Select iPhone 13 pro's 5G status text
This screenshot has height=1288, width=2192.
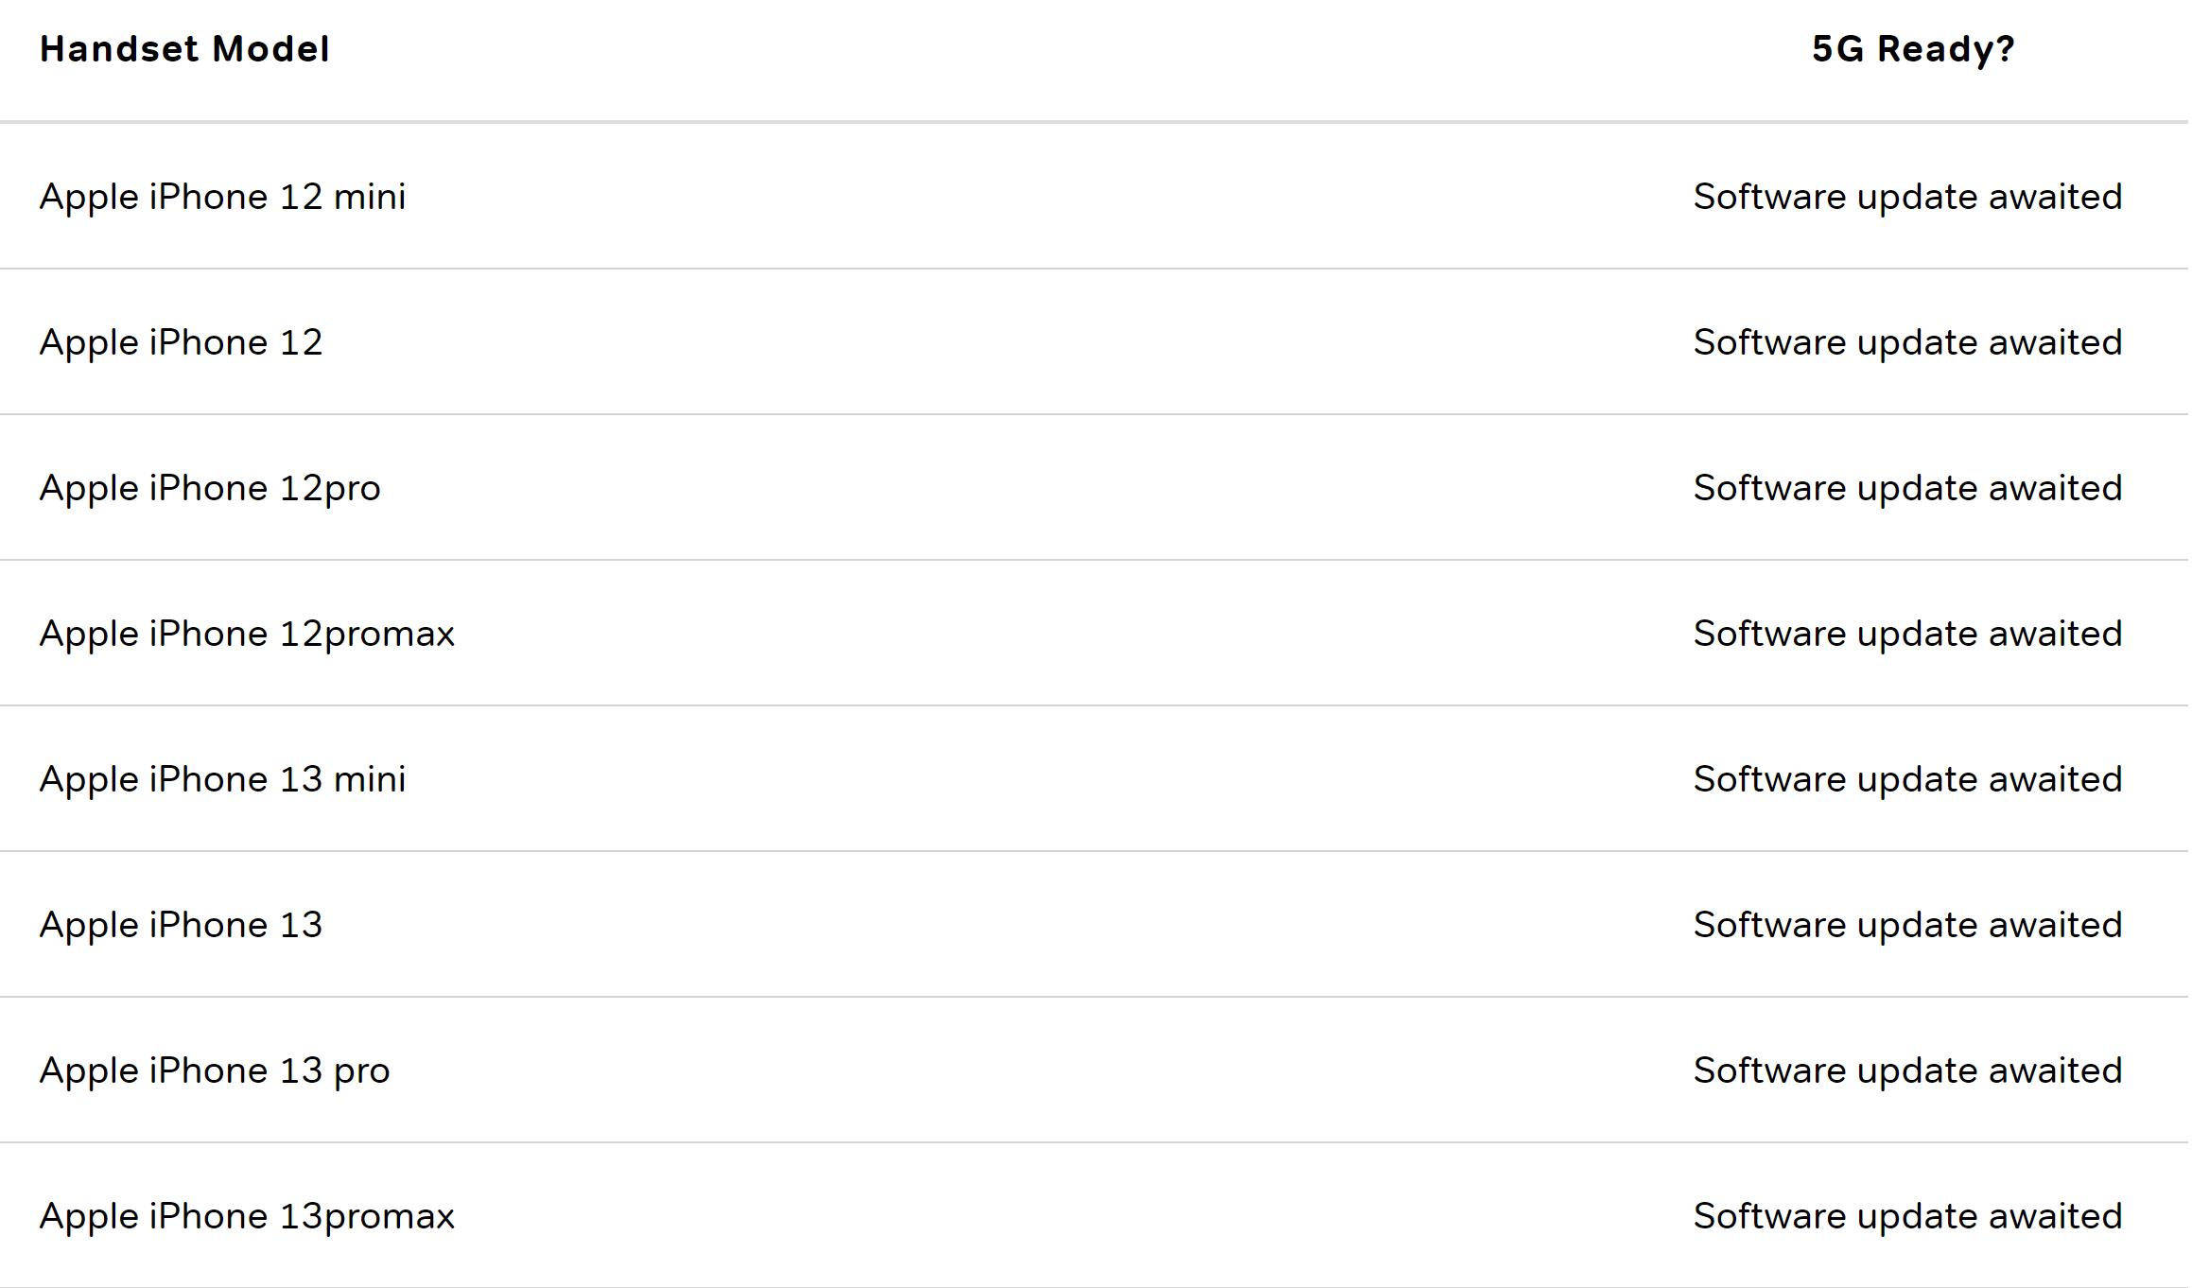point(1908,1070)
